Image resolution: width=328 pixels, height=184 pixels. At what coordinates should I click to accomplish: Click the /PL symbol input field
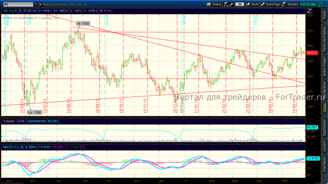pos(18,4)
